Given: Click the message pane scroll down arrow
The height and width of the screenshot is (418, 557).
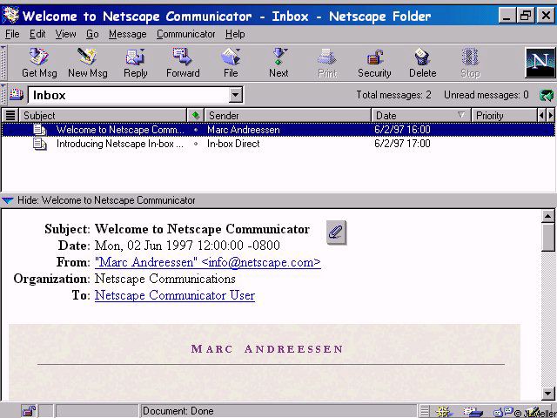Looking at the screenshot, I should tap(547, 393).
